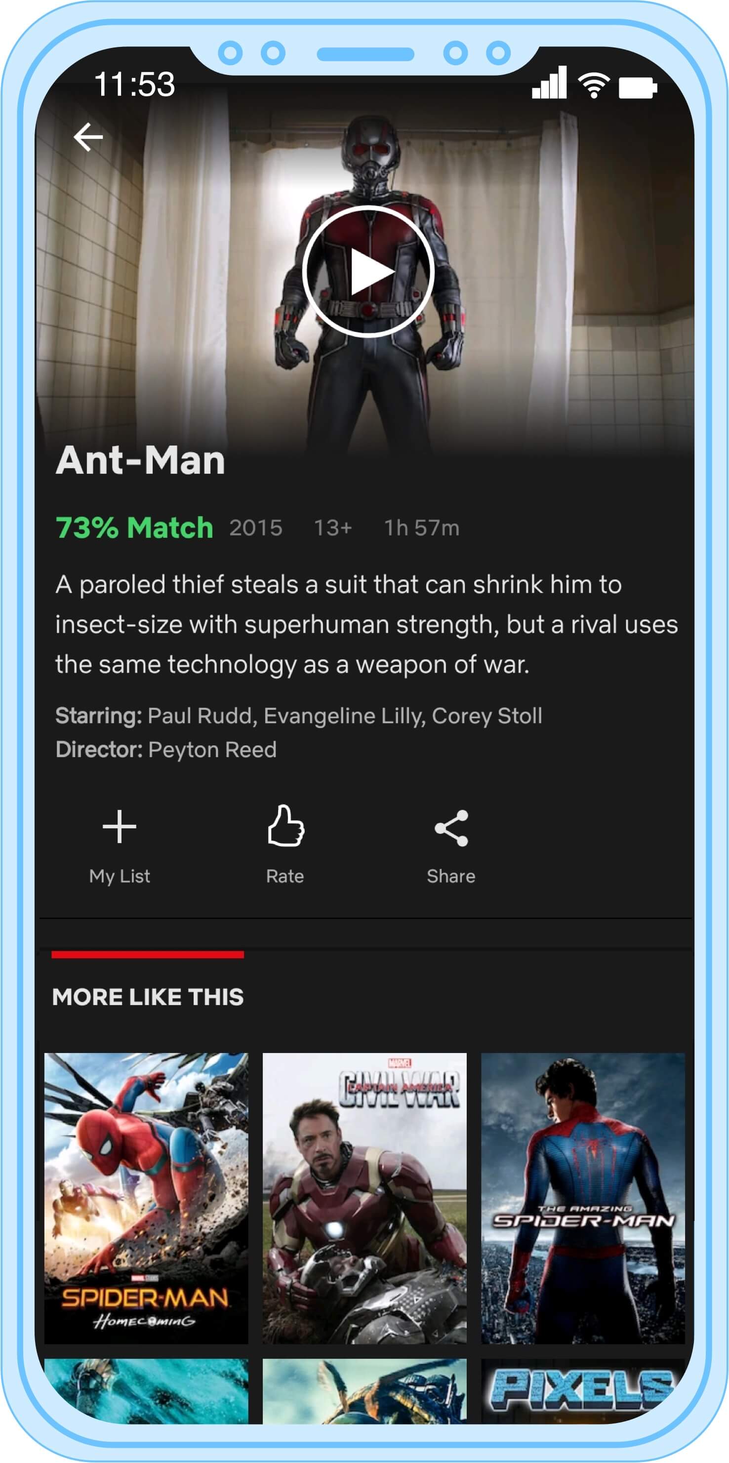Play the Ant-Man movie
This screenshot has width=729, height=1463.
tap(368, 272)
